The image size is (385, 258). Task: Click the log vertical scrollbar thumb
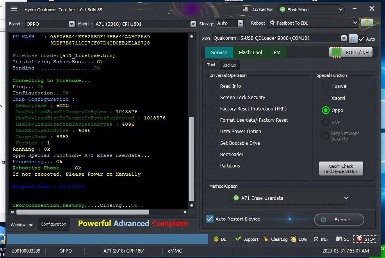point(191,159)
